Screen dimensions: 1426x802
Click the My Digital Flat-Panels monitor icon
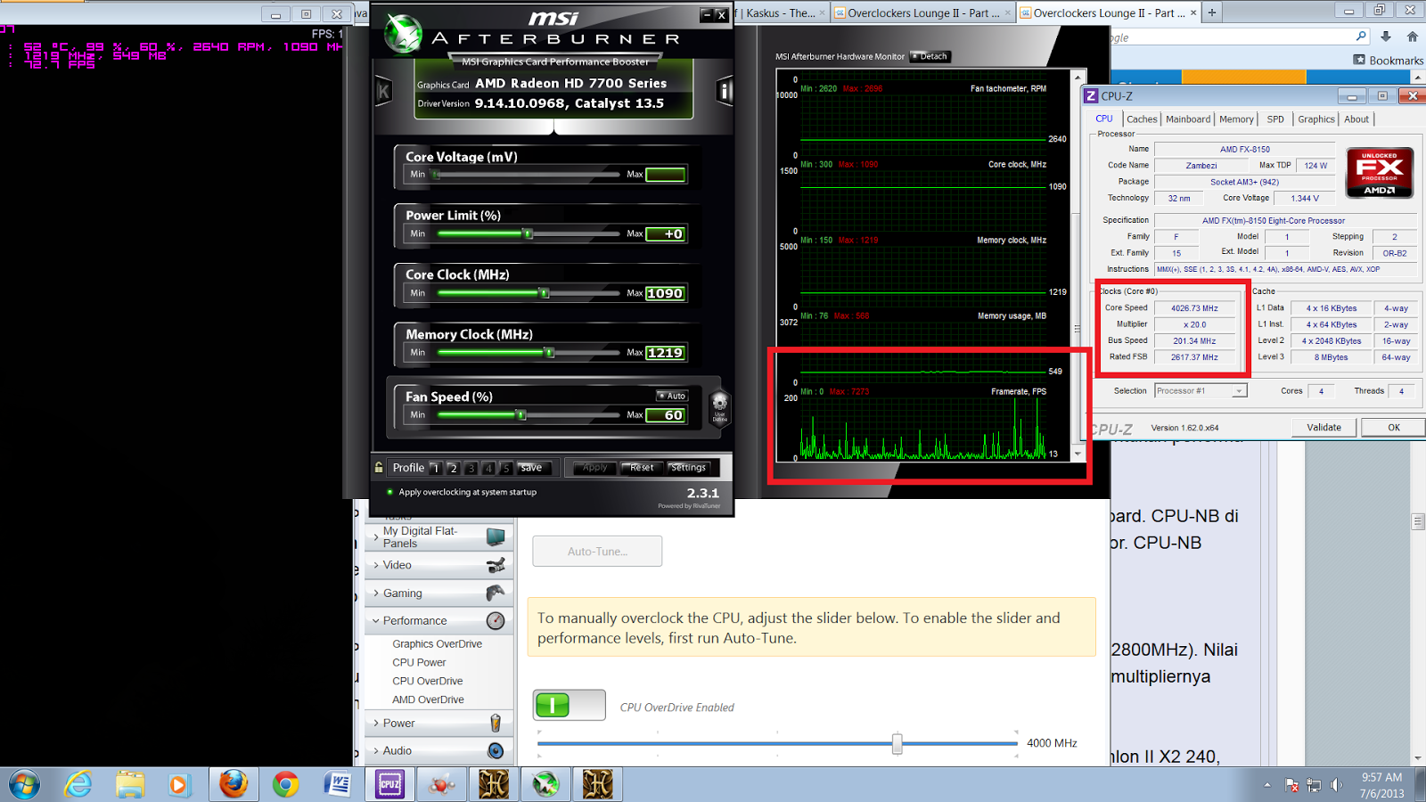coord(496,536)
